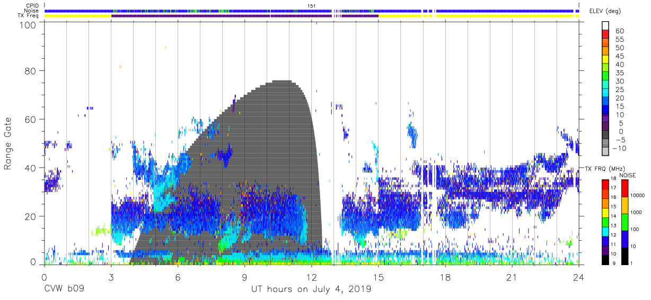Click the purple section of the TX Freq strip
The image size is (651, 300).
[244, 16]
